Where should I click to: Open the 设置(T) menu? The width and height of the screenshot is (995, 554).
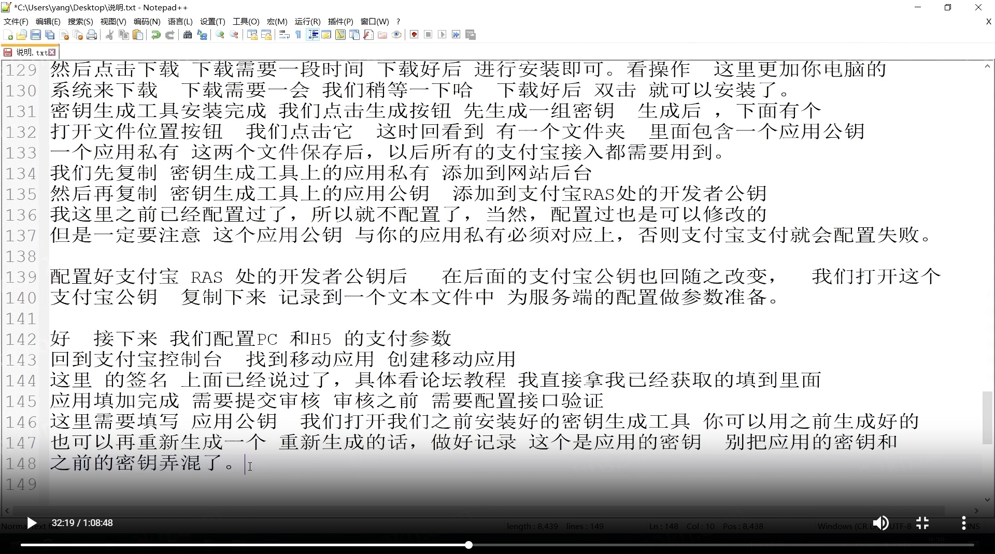click(212, 21)
